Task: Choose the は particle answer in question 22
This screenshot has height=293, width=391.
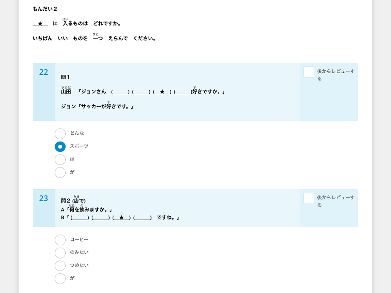Action: point(60,159)
